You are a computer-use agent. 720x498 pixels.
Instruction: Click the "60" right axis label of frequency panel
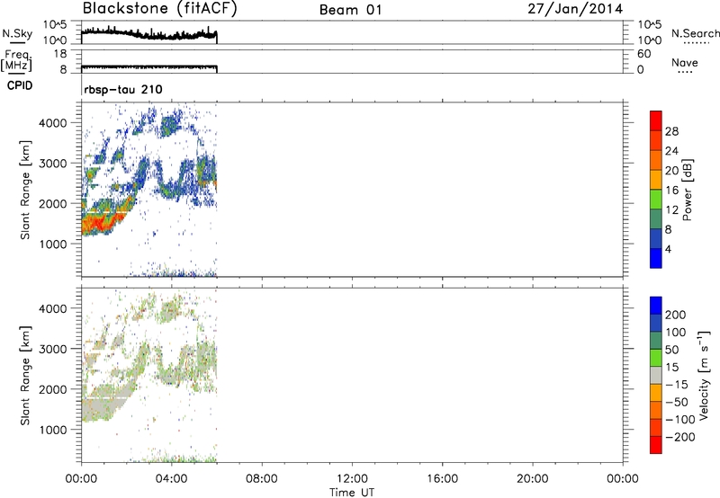[643, 54]
